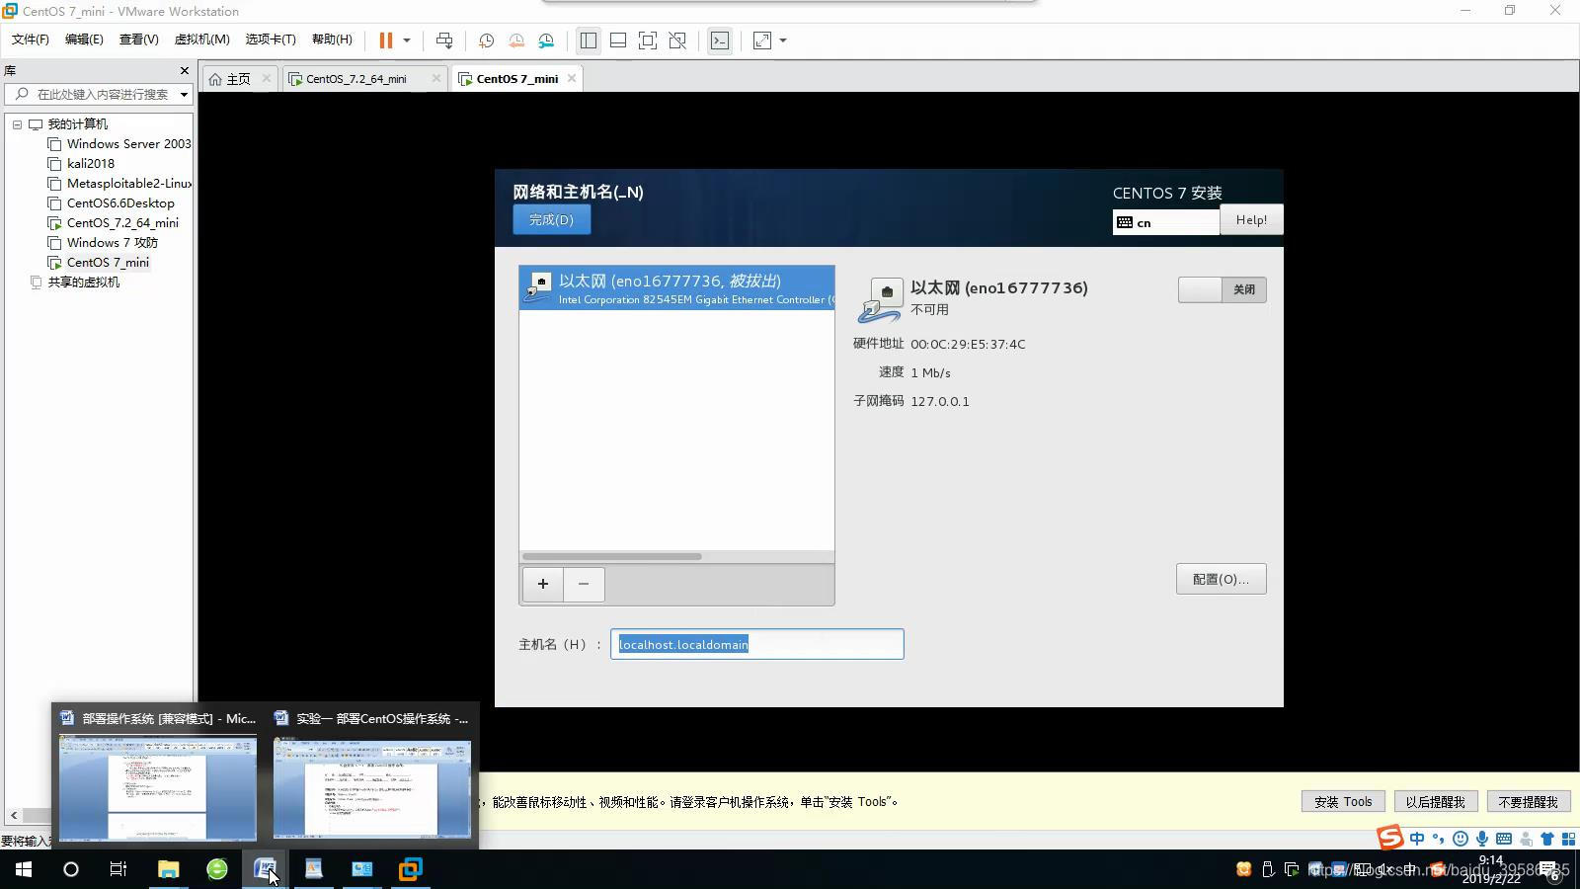
Task: Click the VMware Workstation taskbar icon
Action: (x=411, y=869)
